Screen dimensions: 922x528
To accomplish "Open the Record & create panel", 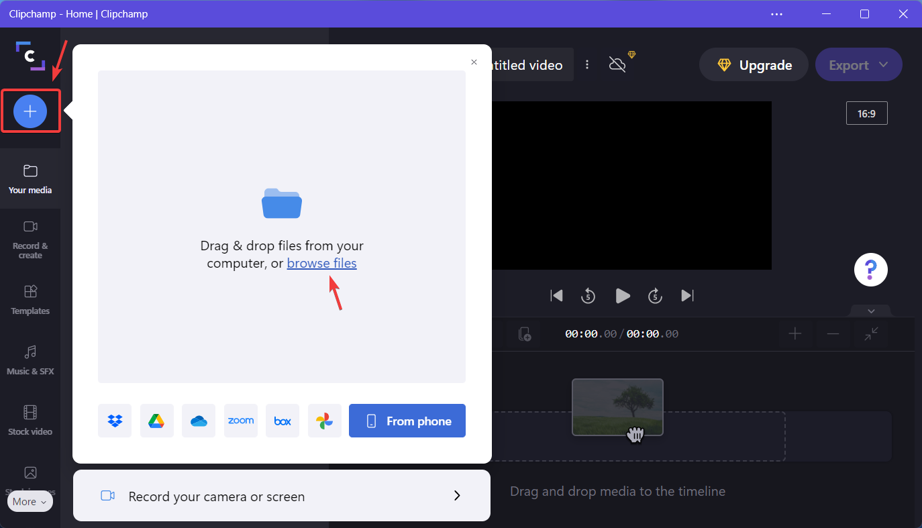I will tap(30, 240).
